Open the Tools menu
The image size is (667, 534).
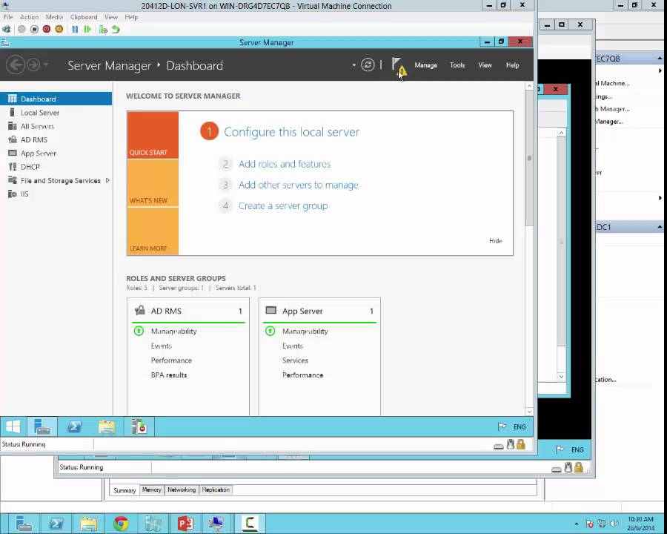click(457, 65)
